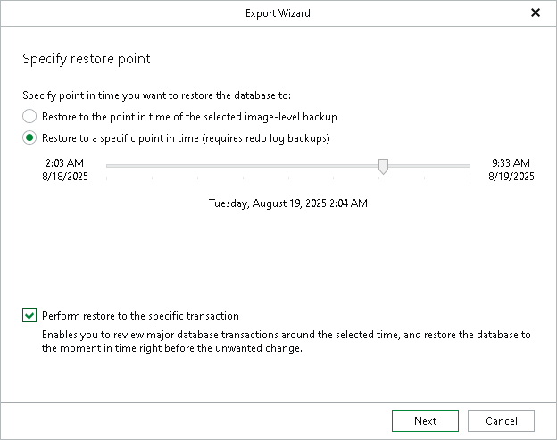This screenshot has height=440, width=557.
Task: Select restore to image-level backup point radio
Action: click(29, 117)
